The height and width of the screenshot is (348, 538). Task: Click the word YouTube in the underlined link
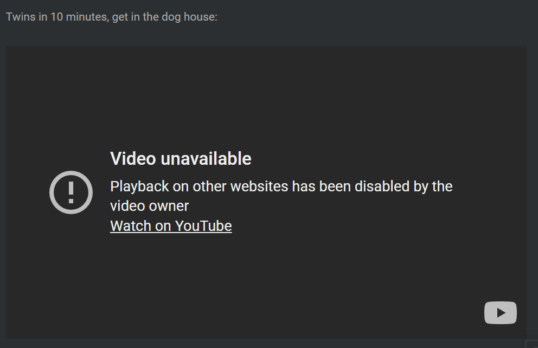(x=203, y=226)
